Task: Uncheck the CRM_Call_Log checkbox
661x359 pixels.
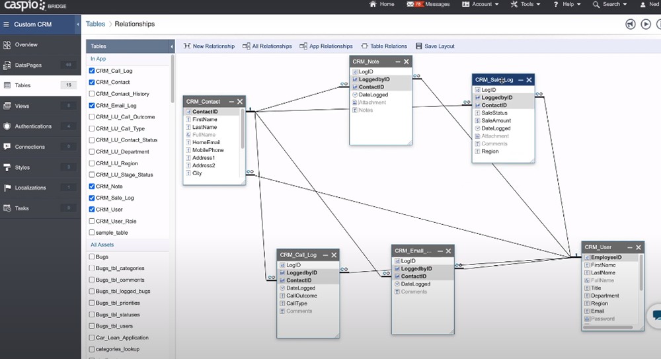Action: pyautogui.click(x=92, y=71)
